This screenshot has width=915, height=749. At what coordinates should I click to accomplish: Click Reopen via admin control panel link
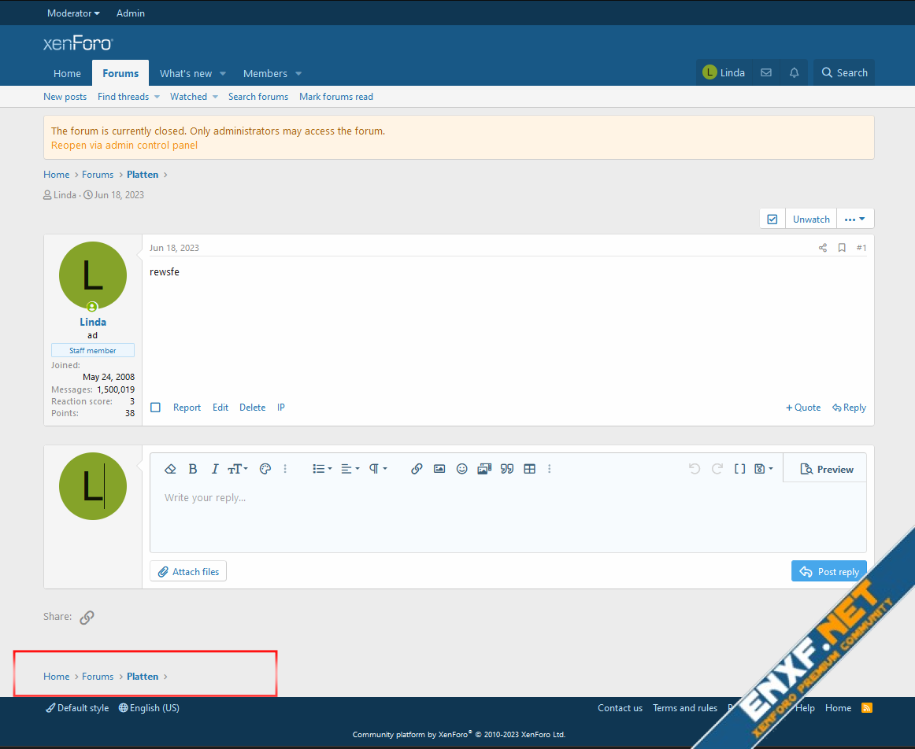click(x=124, y=146)
